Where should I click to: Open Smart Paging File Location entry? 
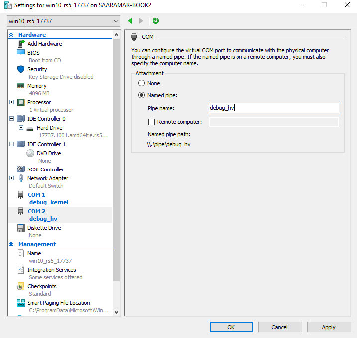pos(59,303)
